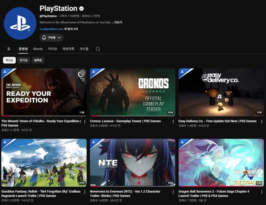266x205 pixels.
Task: Open the Neverness to Everness video thumbnail
Action: click(x=132, y=162)
